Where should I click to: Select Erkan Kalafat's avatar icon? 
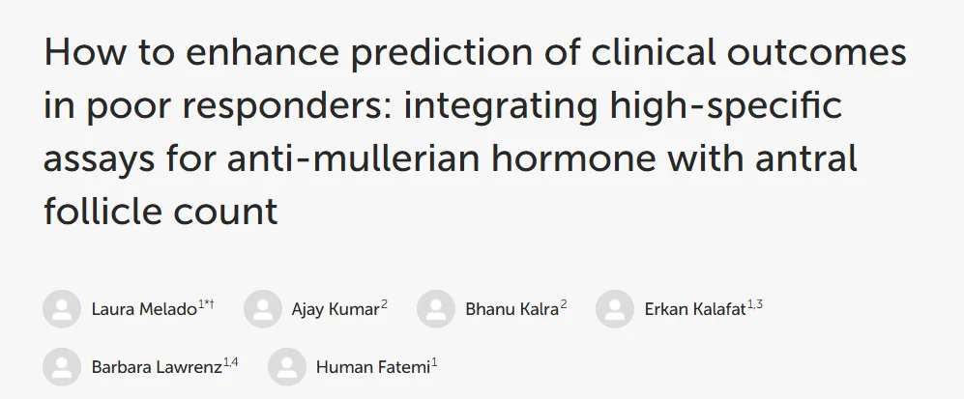(615, 309)
